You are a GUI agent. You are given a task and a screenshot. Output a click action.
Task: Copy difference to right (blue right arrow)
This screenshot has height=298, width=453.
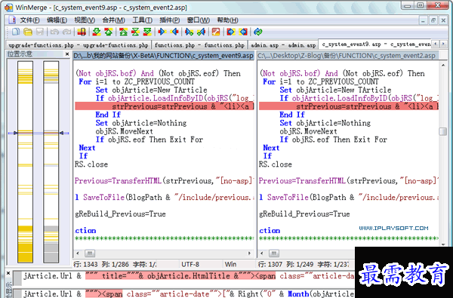pyautogui.click(x=162, y=32)
